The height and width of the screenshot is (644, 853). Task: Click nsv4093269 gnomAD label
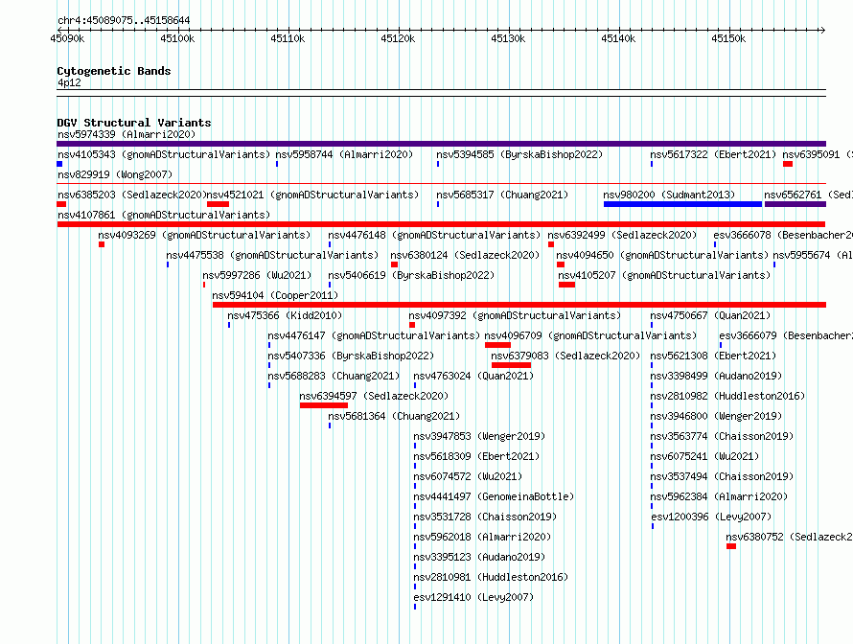pos(204,235)
